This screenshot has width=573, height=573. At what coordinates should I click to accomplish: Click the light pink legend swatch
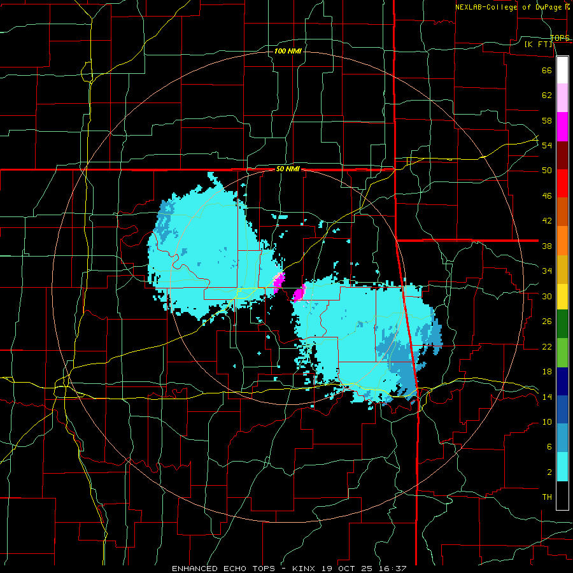pyautogui.click(x=562, y=98)
